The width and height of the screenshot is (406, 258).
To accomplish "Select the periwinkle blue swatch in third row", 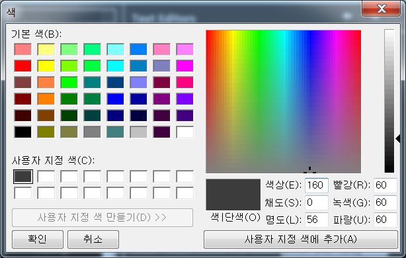I will point(138,83).
